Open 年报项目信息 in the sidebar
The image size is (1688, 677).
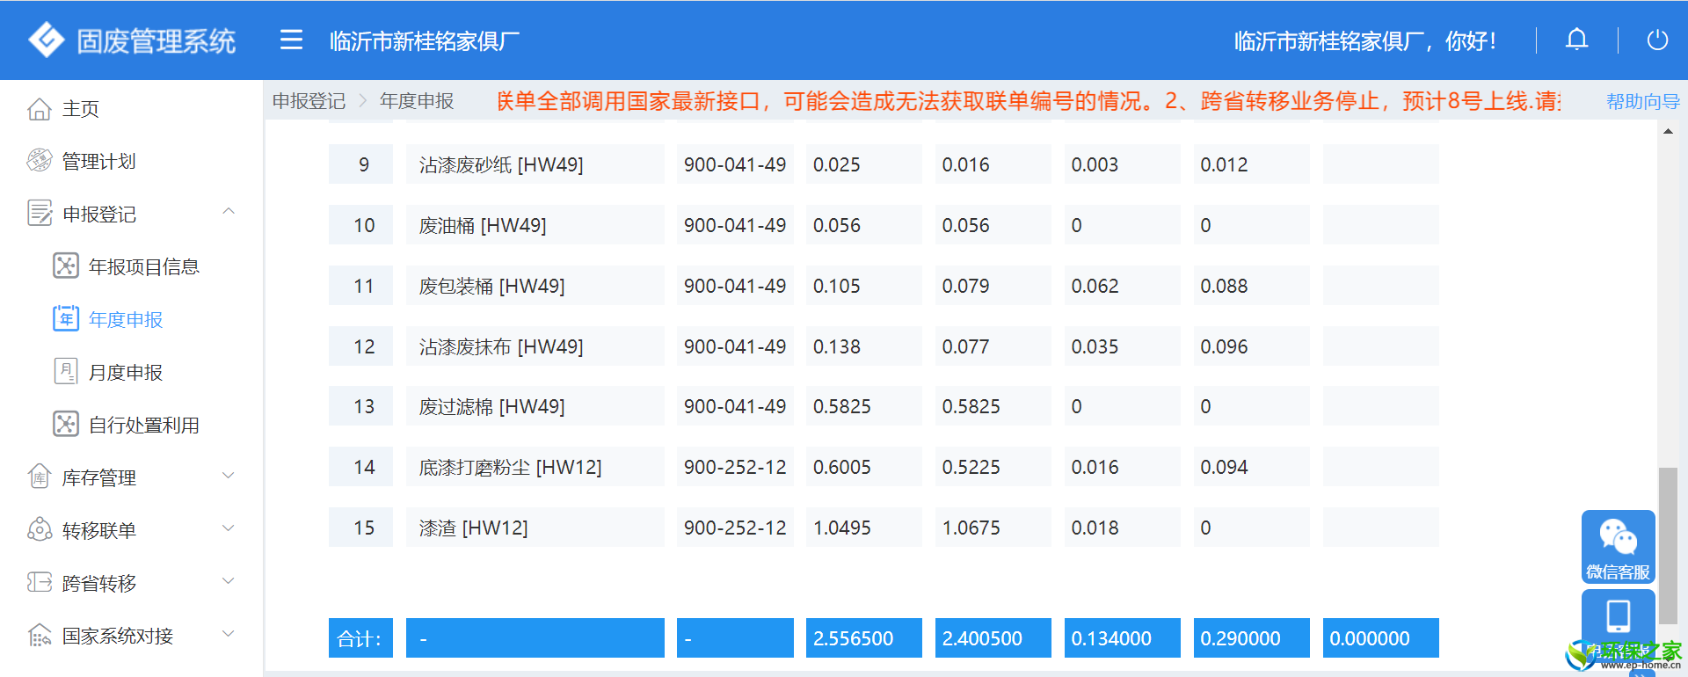pyautogui.click(x=143, y=267)
